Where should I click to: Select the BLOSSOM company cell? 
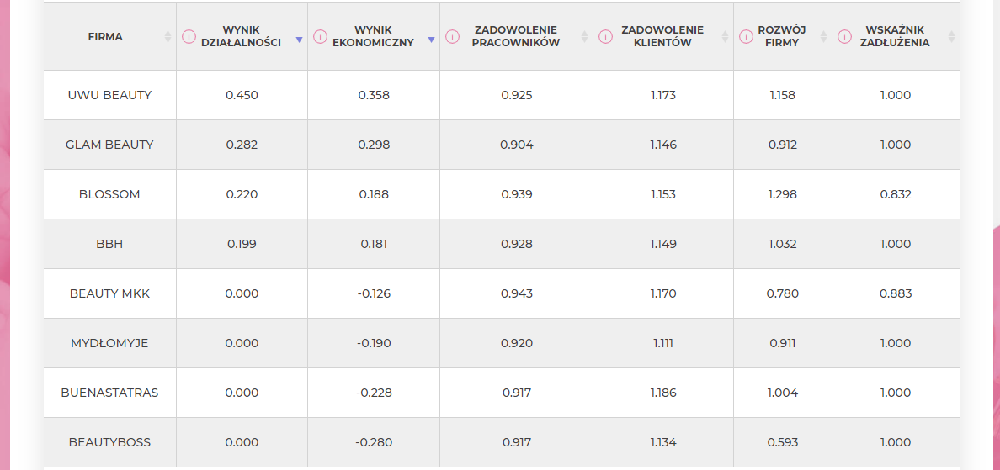(x=109, y=194)
